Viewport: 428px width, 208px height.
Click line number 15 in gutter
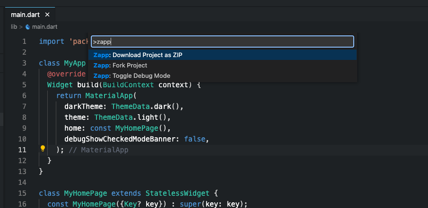pos(22,193)
